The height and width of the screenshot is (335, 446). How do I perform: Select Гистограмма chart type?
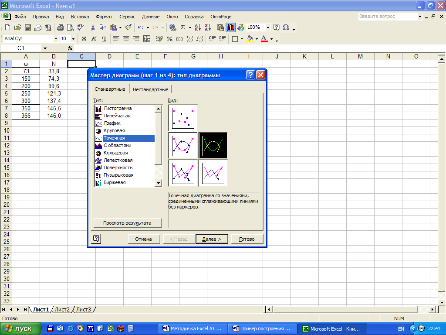(125, 108)
